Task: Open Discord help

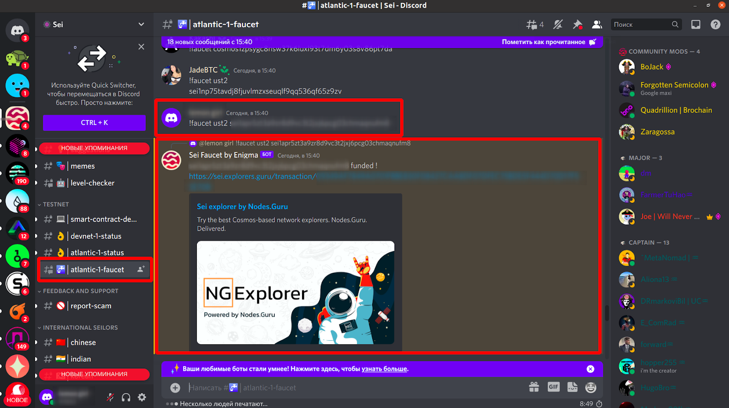Action: coord(715,25)
